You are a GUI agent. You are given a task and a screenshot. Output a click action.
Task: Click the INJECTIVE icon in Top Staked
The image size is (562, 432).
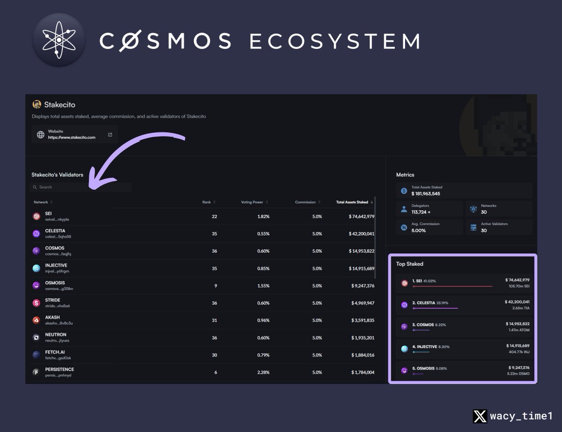[405, 349]
